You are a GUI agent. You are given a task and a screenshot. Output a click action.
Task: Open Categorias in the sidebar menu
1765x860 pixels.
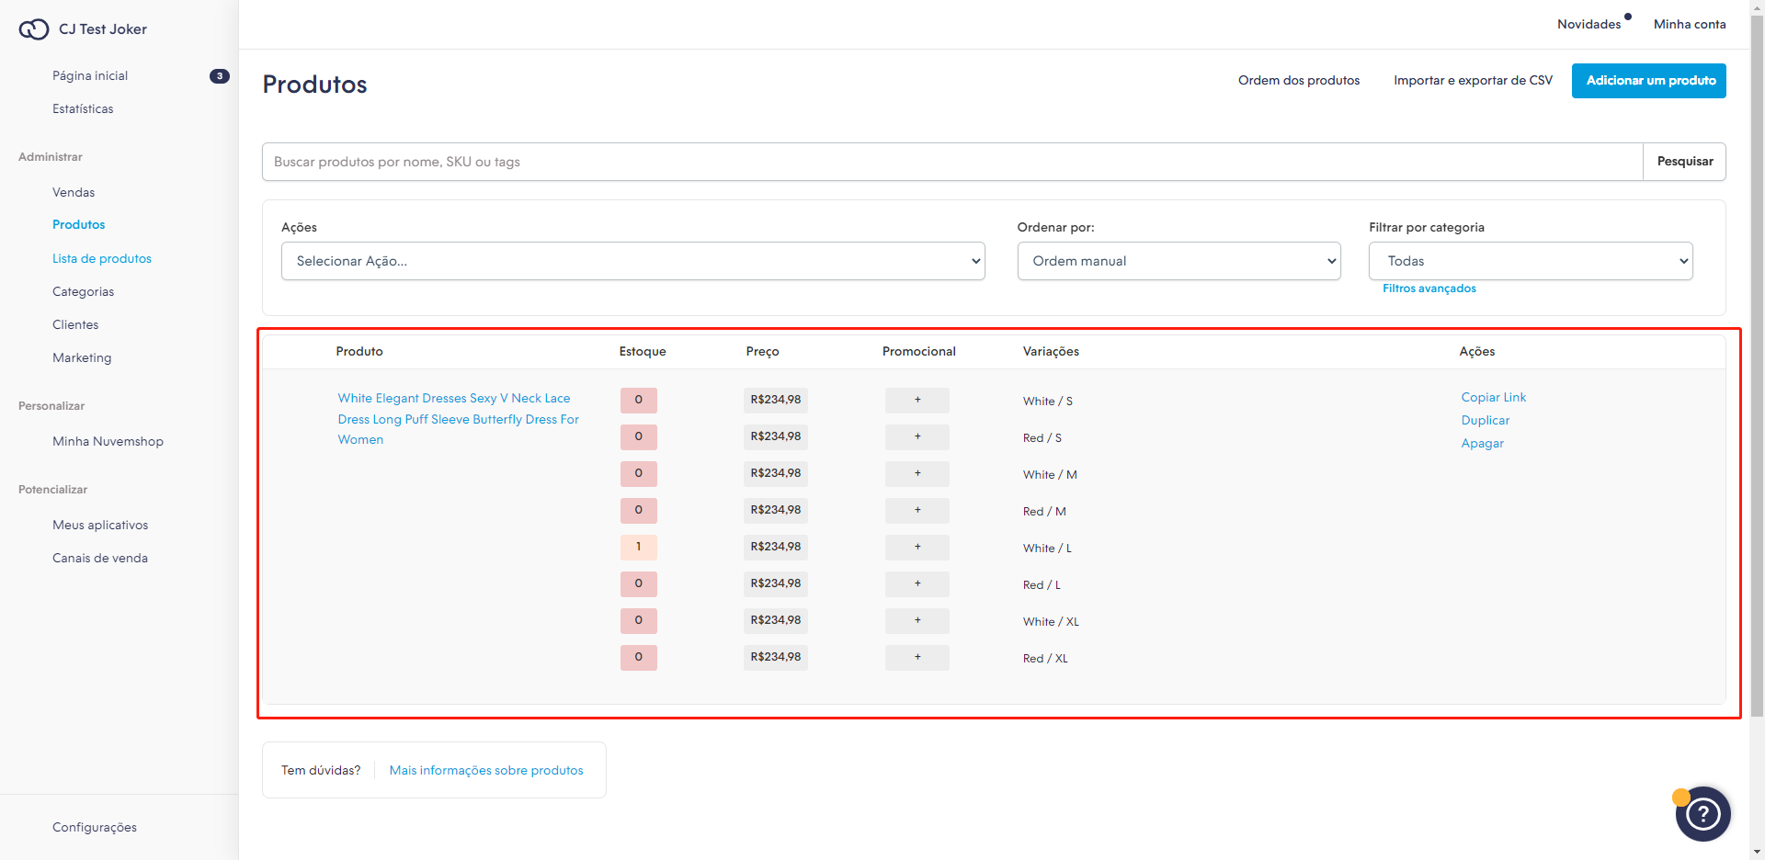[x=83, y=291]
